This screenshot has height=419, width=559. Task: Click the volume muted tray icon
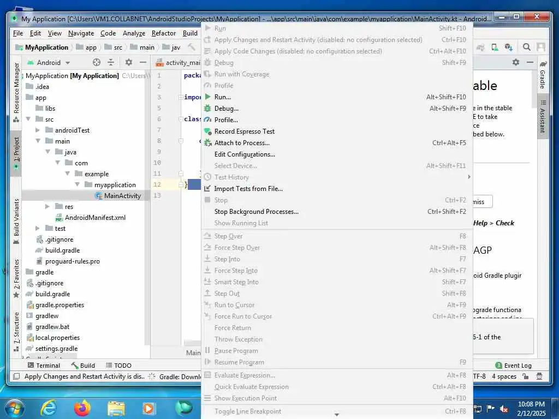tap(504, 409)
